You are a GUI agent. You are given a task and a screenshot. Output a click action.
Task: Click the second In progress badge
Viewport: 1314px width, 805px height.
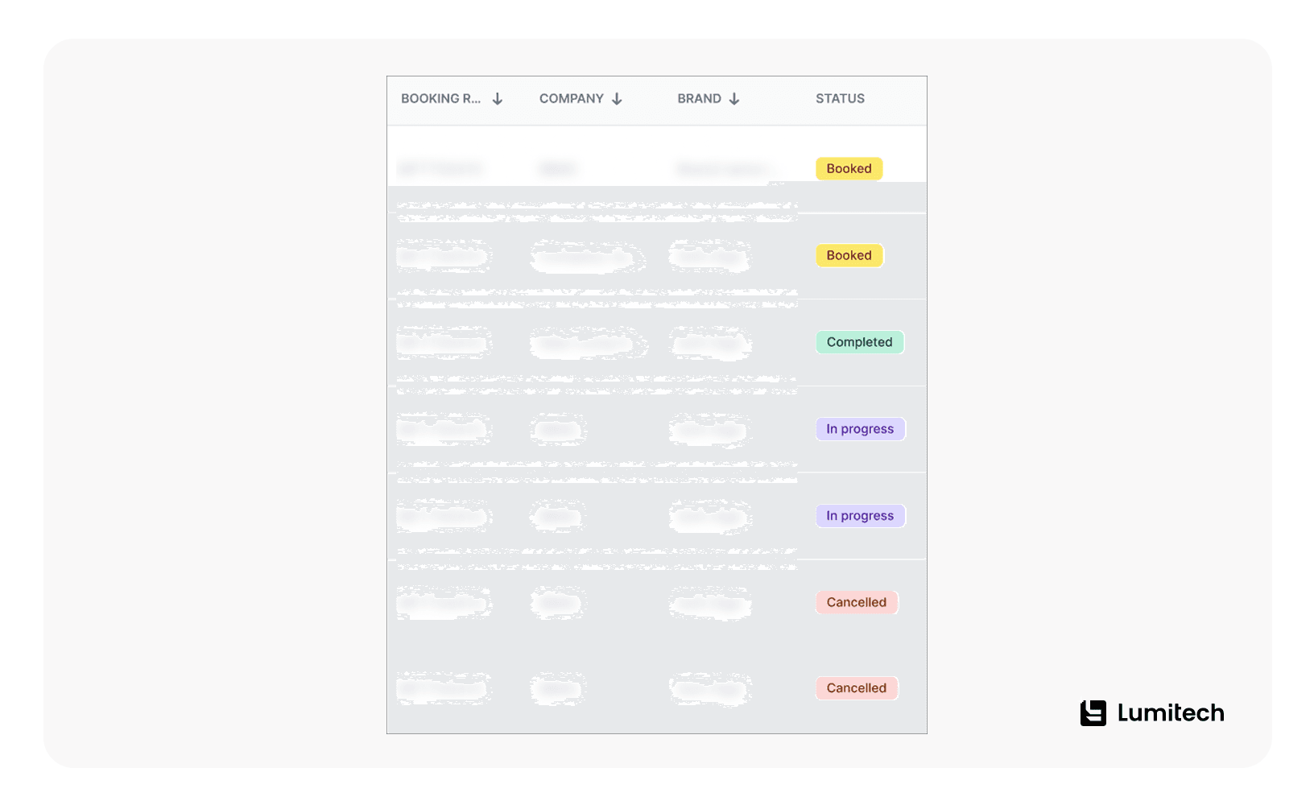(861, 516)
